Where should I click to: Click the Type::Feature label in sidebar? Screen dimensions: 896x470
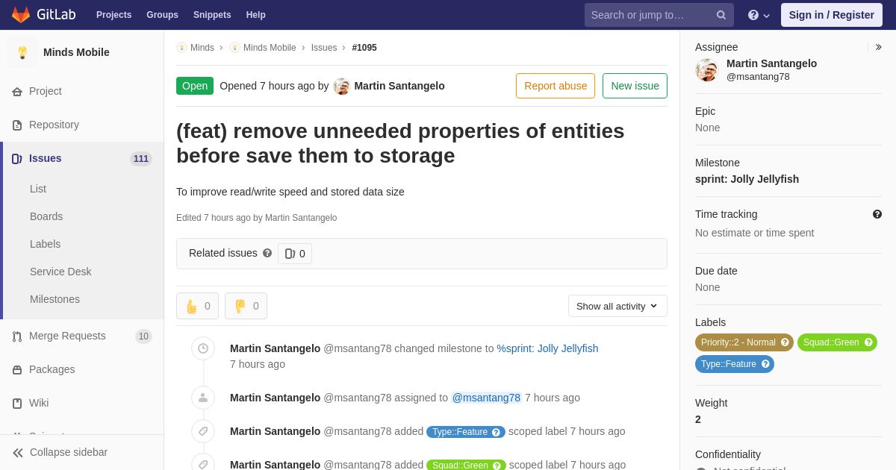[735, 364]
